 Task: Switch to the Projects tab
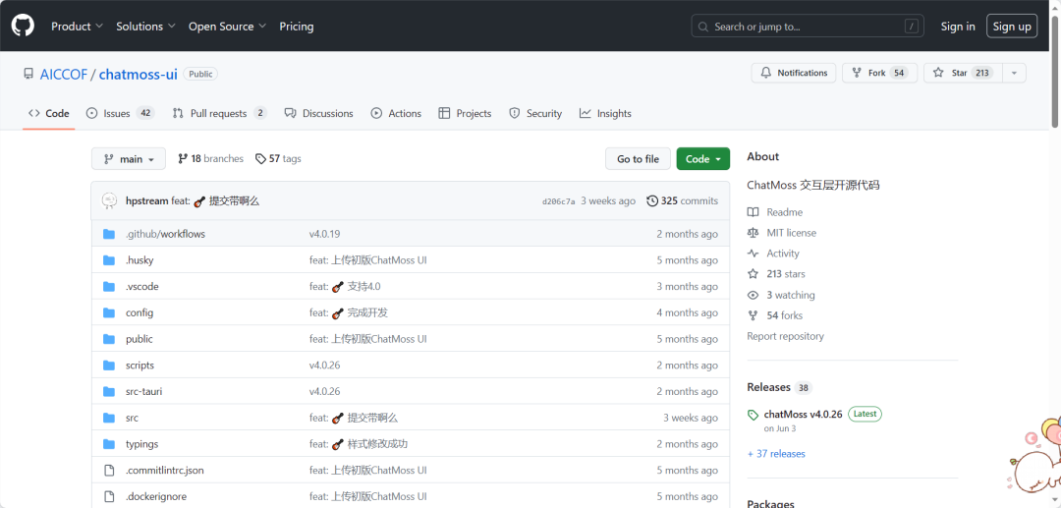point(465,114)
